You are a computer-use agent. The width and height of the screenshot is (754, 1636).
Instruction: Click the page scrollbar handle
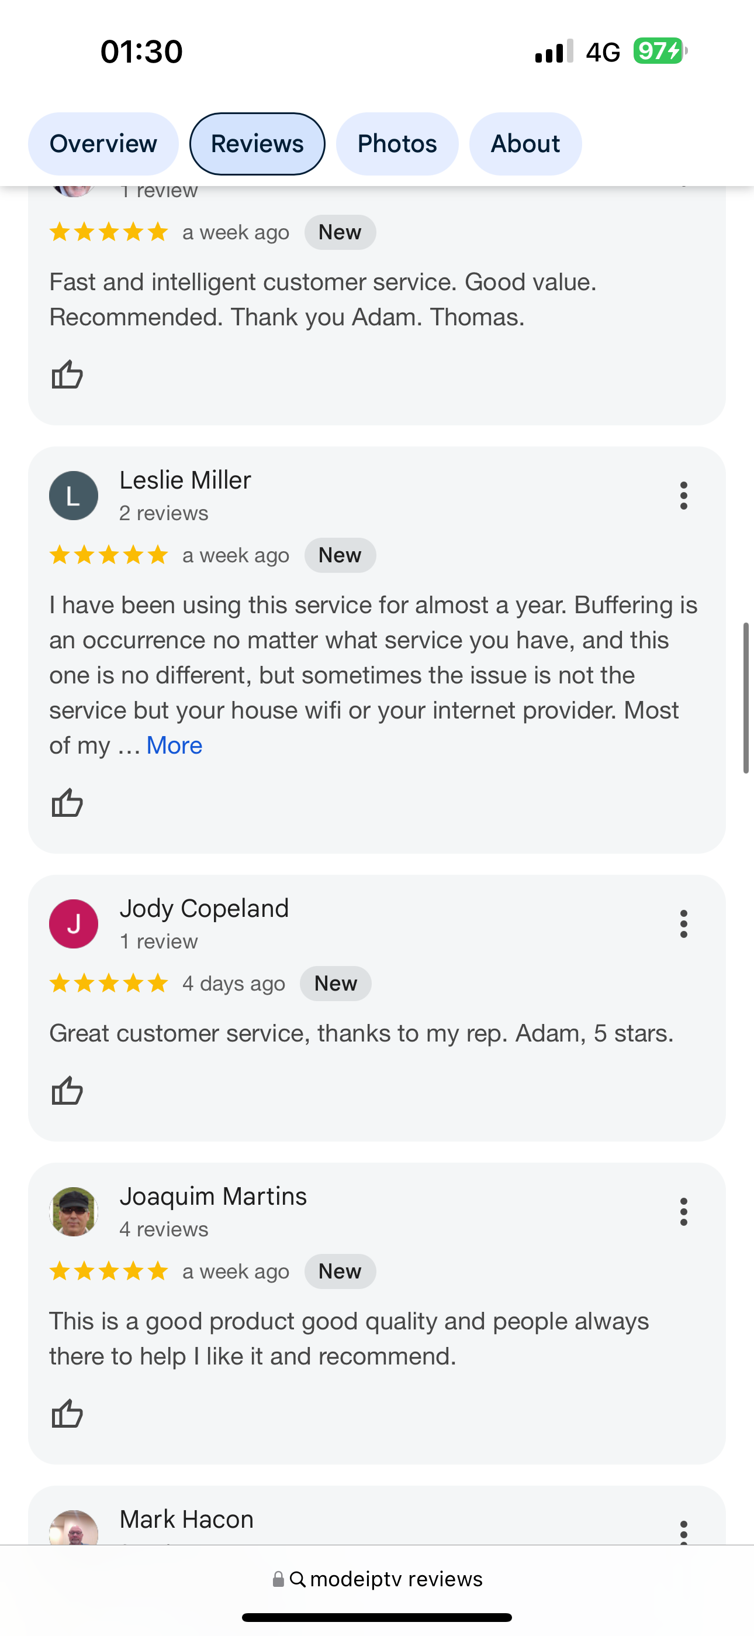click(746, 697)
